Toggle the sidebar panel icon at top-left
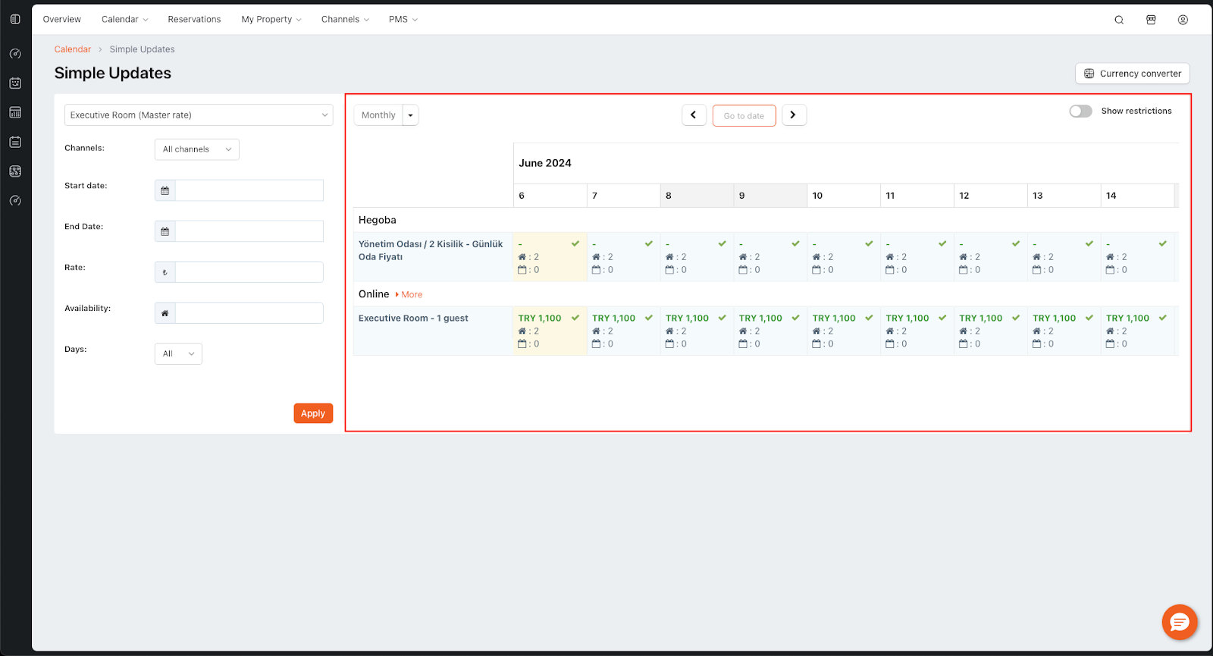The height and width of the screenshot is (656, 1213). pyautogui.click(x=15, y=19)
